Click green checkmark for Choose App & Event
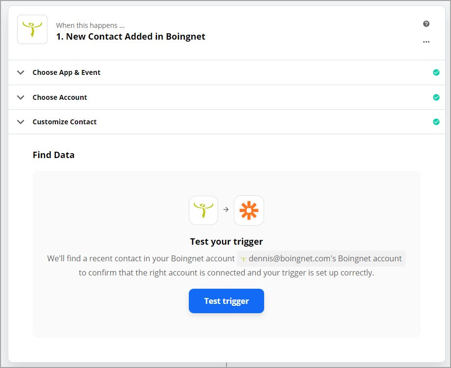The height and width of the screenshot is (368, 451). [436, 72]
